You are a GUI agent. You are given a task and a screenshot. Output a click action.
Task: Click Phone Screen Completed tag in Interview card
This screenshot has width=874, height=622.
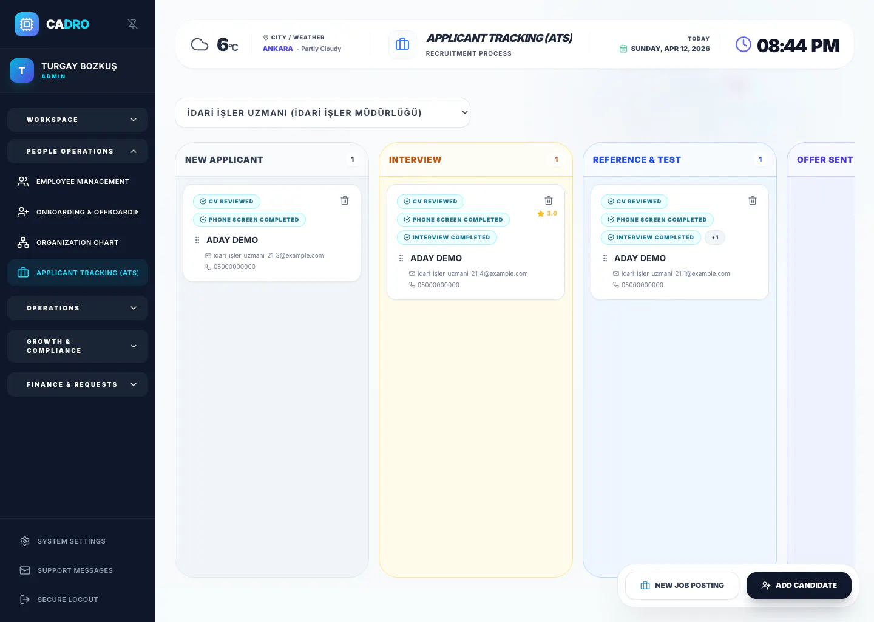pos(453,220)
